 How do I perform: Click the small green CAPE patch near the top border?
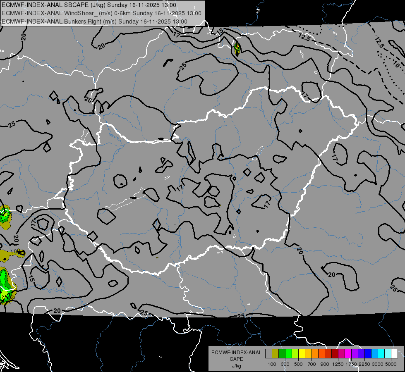click(237, 49)
